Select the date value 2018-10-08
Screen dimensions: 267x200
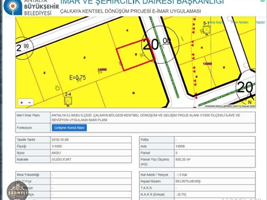(x=60, y=140)
